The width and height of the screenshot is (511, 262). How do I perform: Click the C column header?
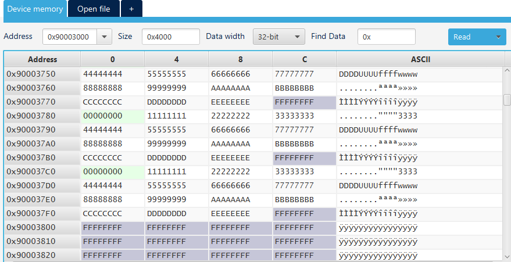click(305, 59)
